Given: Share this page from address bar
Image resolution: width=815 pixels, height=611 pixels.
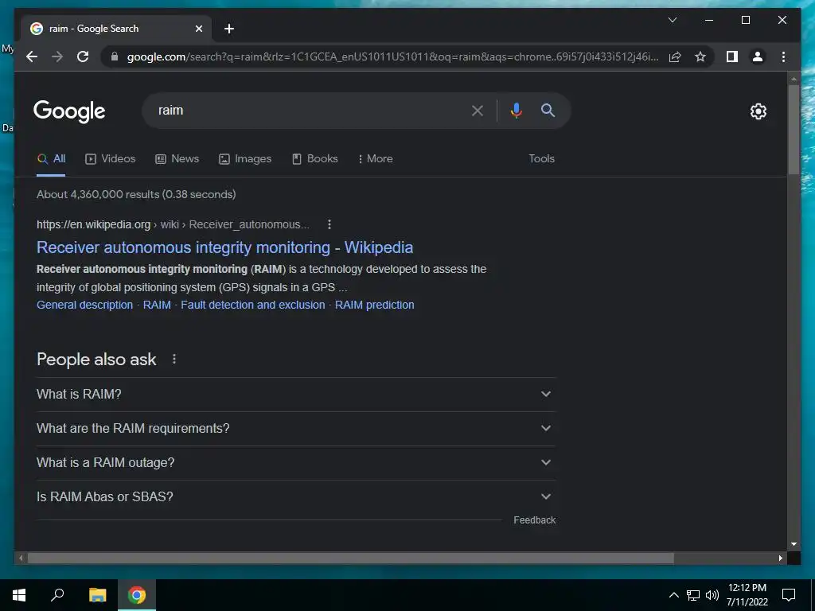Looking at the screenshot, I should pyautogui.click(x=675, y=56).
